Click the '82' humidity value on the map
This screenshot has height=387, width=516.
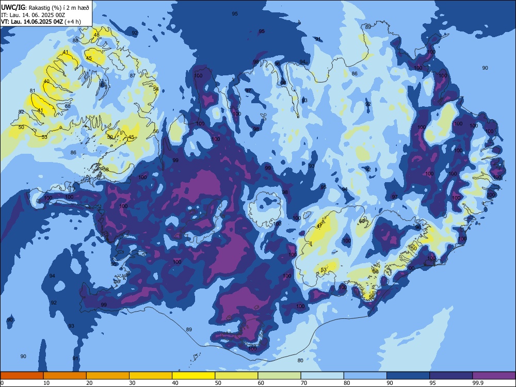[x=21, y=112]
